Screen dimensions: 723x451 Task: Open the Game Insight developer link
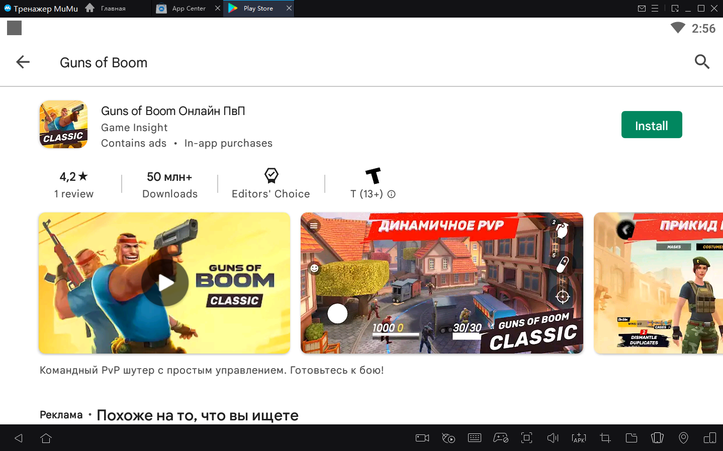(x=134, y=128)
